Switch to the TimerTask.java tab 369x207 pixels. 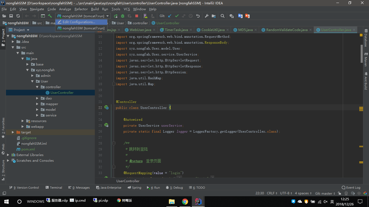(176, 30)
